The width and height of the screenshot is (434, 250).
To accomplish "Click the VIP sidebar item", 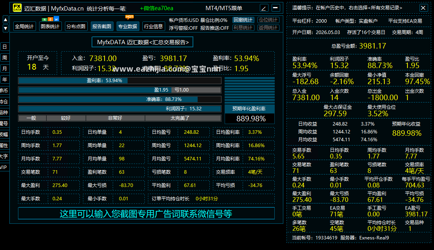I will pos(4,167).
